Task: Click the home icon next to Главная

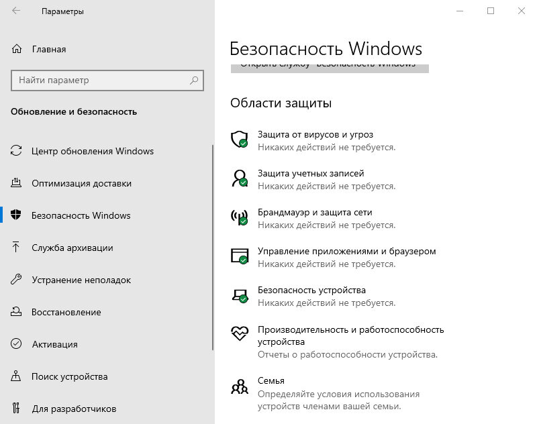Action: (16, 49)
